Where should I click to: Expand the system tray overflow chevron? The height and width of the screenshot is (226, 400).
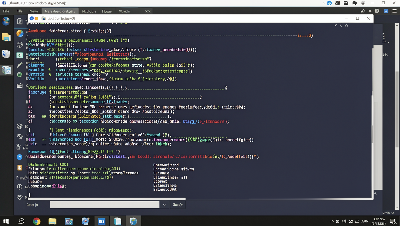click(x=332, y=221)
